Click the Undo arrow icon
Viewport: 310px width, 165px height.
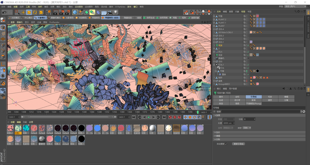click(x=4, y=12)
